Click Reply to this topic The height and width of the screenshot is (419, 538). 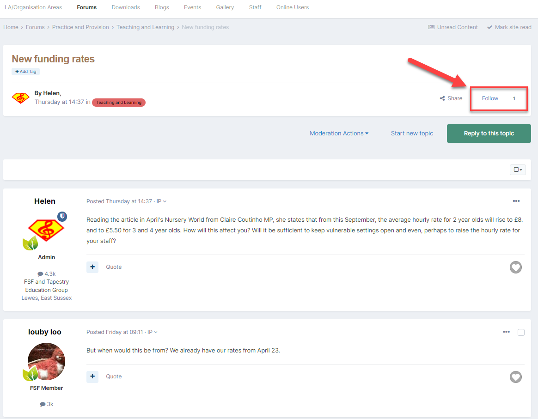pos(489,134)
